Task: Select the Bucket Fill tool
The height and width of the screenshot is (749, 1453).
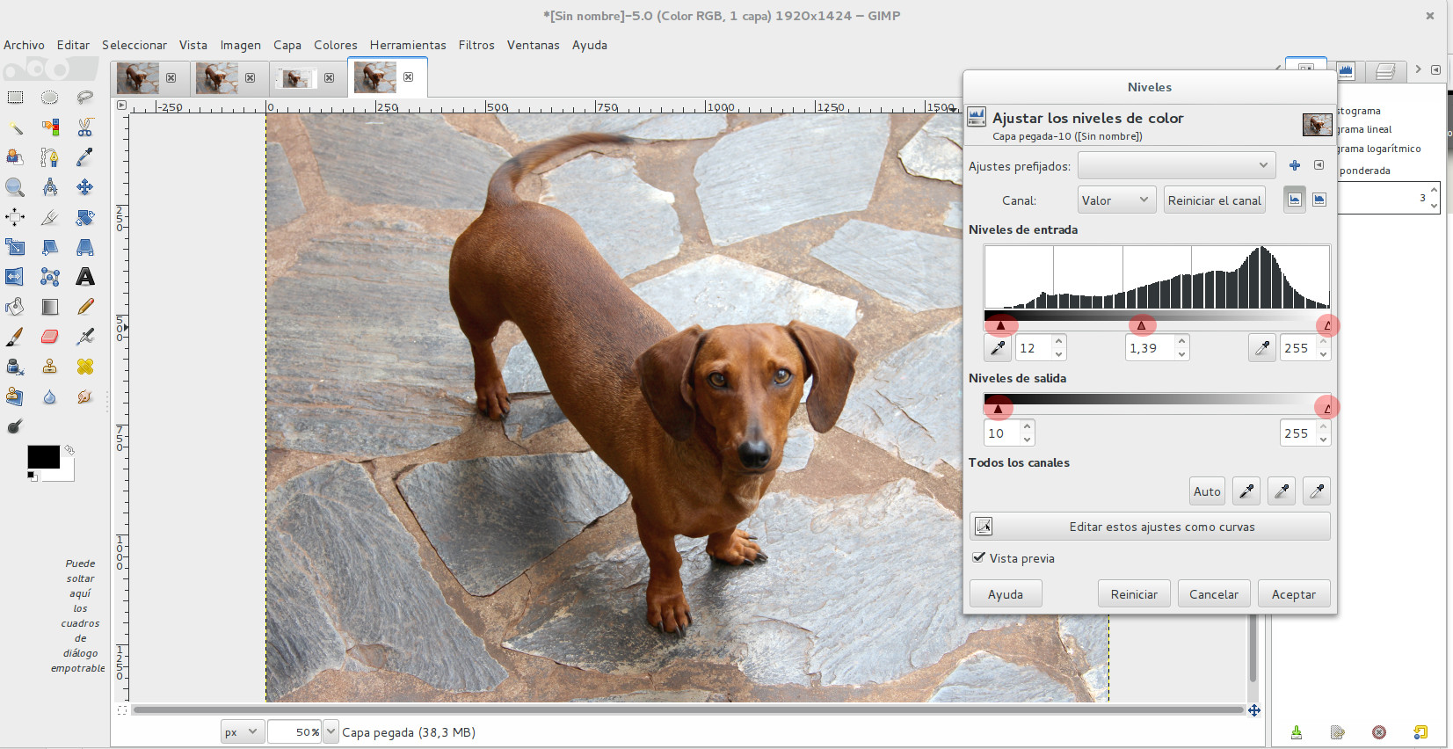Action: click(15, 307)
